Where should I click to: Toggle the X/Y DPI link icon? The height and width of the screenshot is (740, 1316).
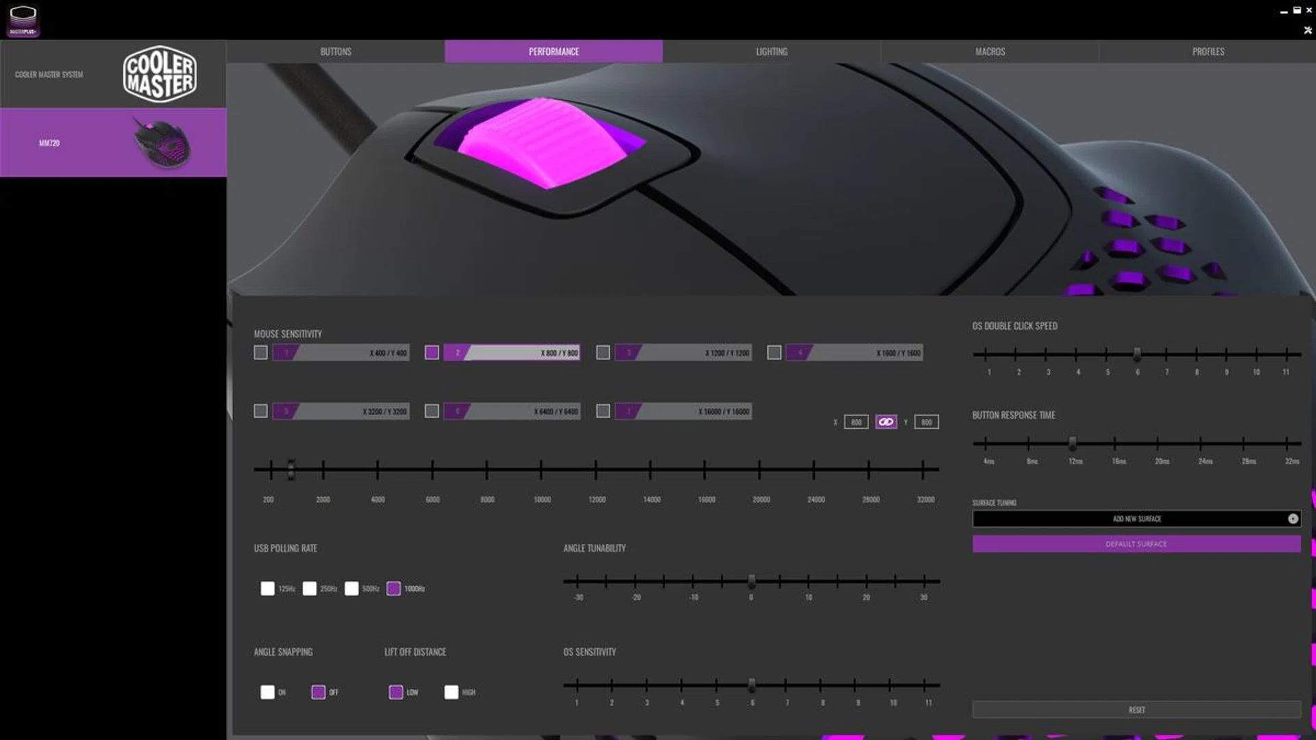point(886,422)
